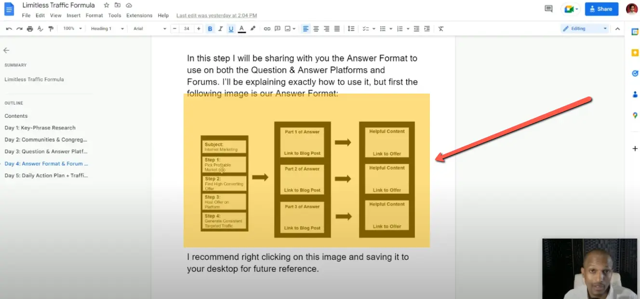Screen dimensions: 640x299
Task: Insert a link
Action: click(267, 28)
